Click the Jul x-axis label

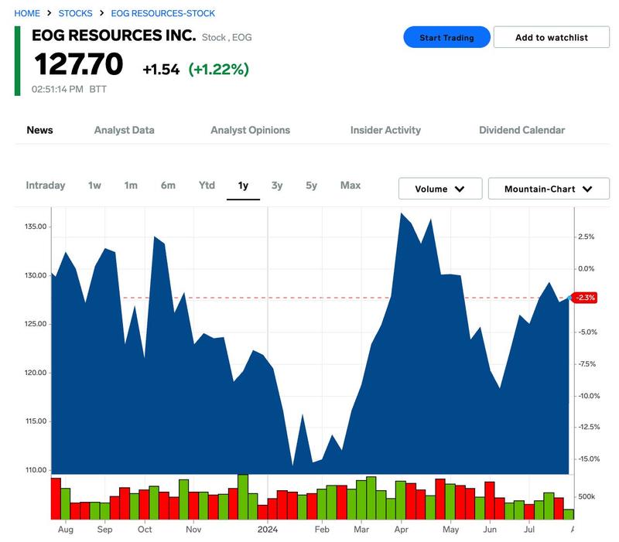[529, 530]
